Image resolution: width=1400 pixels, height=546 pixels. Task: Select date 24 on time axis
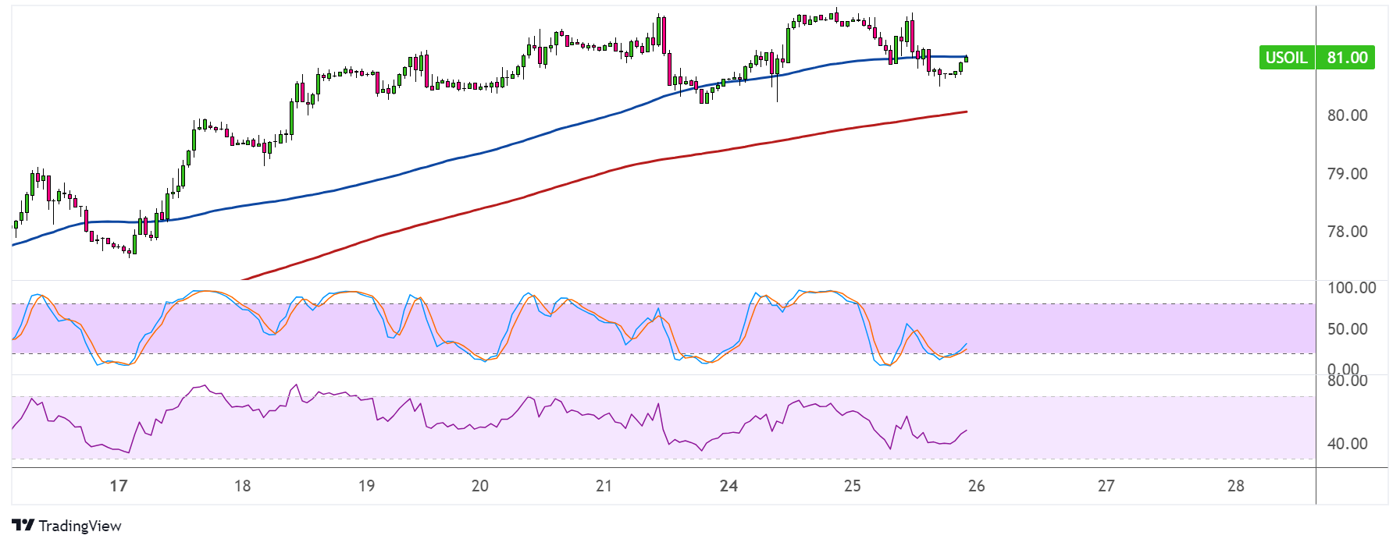(728, 486)
